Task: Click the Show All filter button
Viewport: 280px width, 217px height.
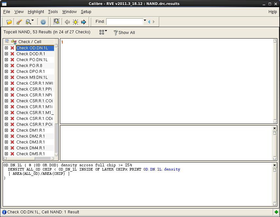Action: pos(124,33)
